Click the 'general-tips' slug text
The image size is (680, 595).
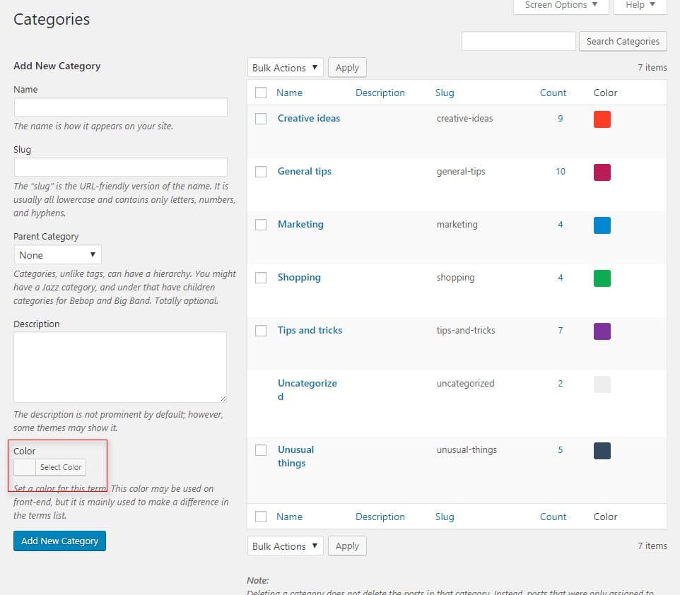coord(461,171)
